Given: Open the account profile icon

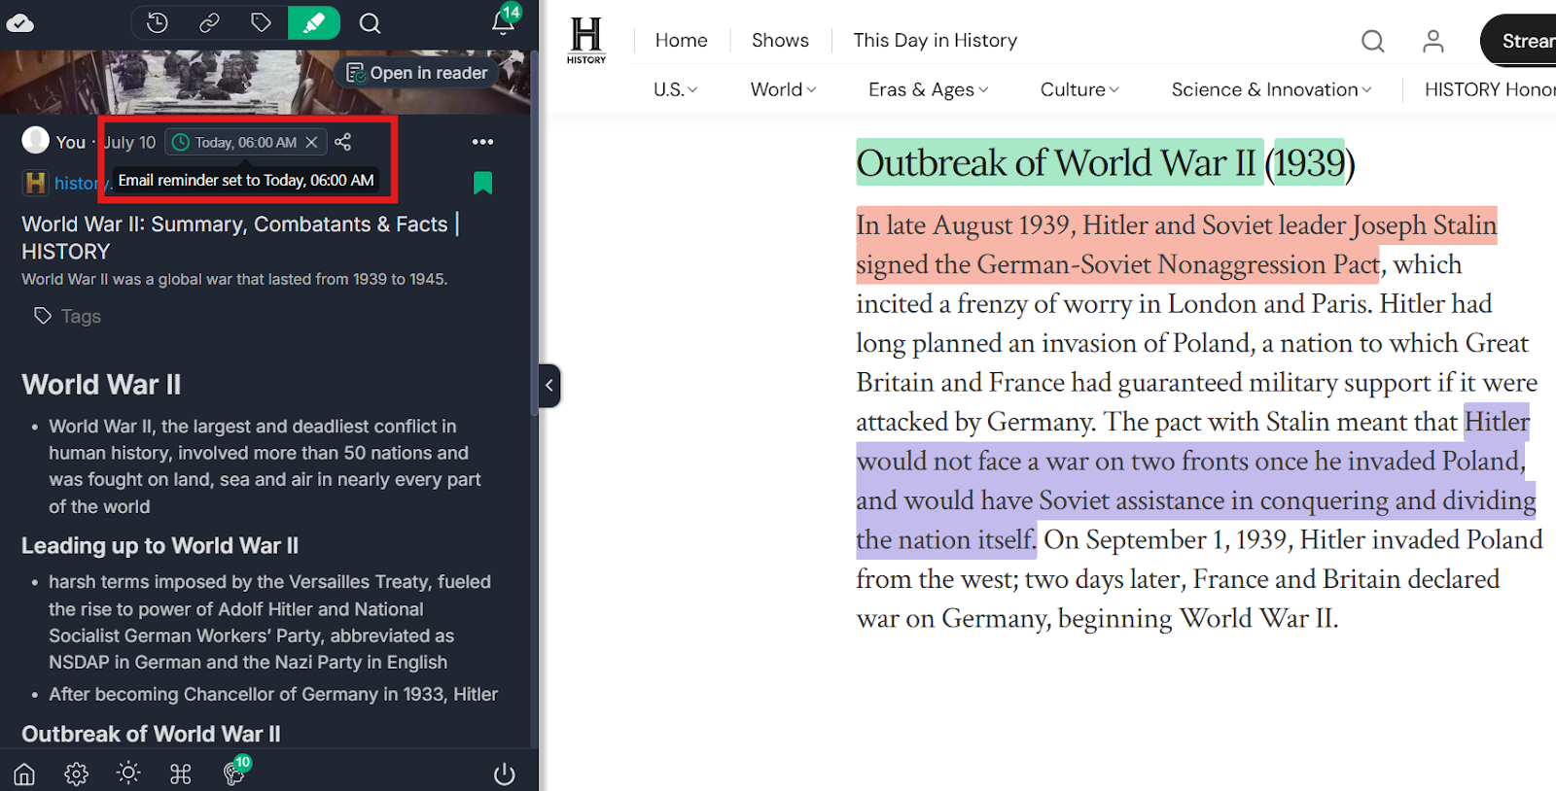Looking at the screenshot, I should click(x=1432, y=40).
